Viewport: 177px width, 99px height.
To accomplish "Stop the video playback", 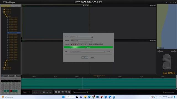I will pos(44,92).
